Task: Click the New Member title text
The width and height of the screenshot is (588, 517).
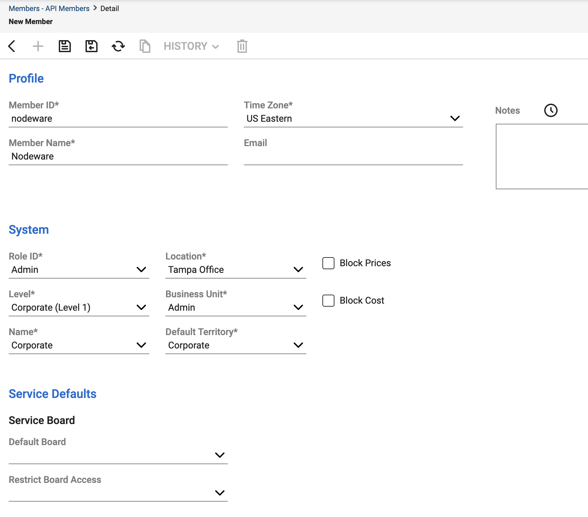Action: click(x=31, y=21)
